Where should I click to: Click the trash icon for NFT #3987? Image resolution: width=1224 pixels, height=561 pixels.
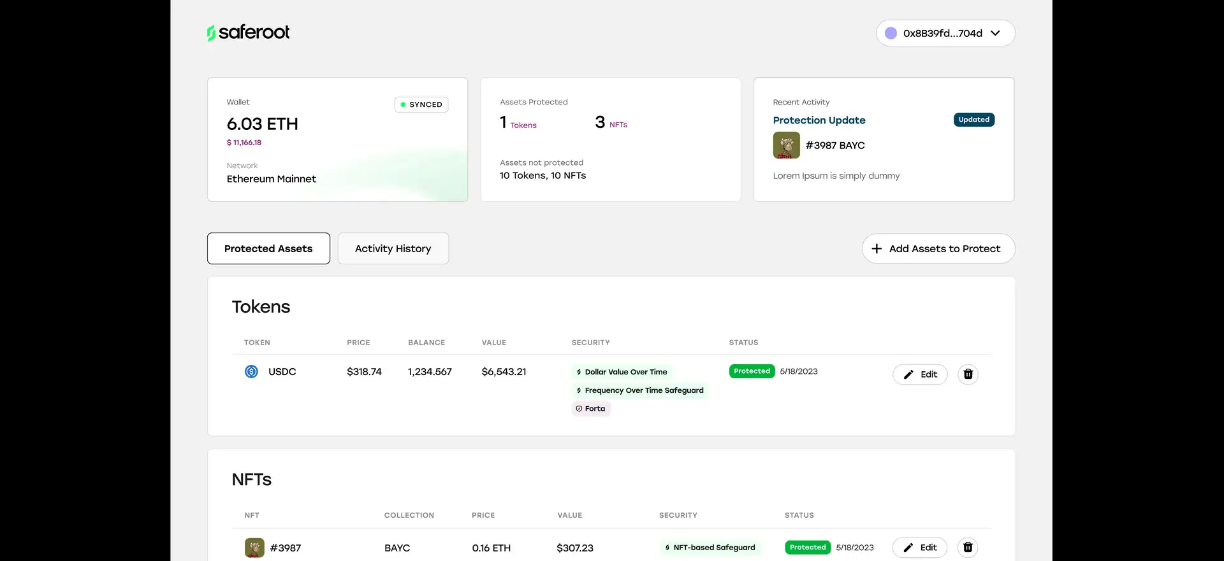(967, 547)
